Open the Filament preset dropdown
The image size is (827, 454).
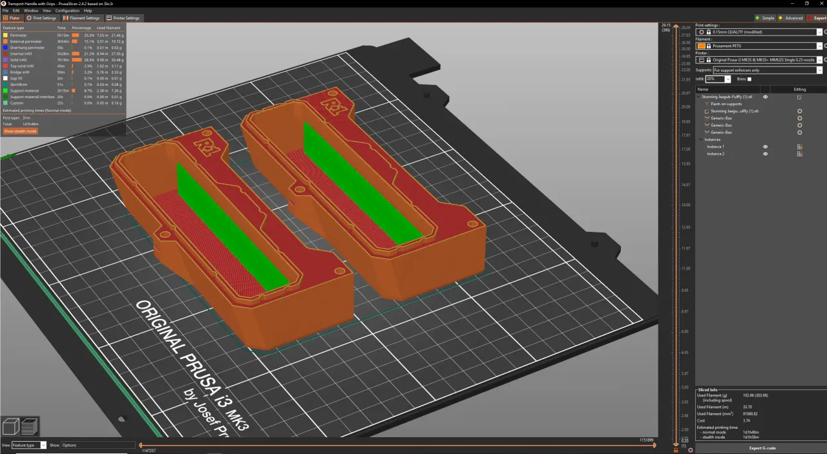coord(819,46)
